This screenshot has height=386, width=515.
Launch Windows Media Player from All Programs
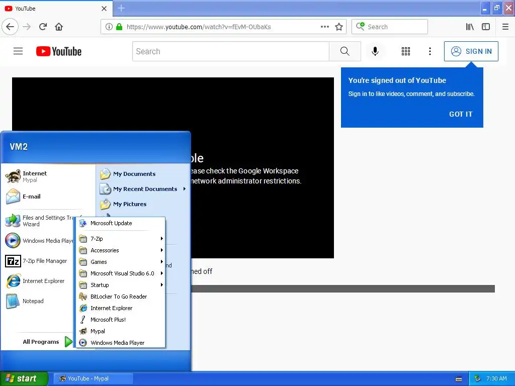(x=121, y=343)
